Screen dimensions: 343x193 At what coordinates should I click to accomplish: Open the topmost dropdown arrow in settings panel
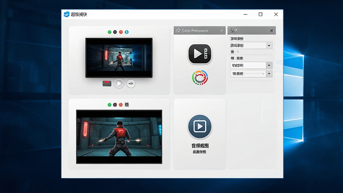(269, 46)
